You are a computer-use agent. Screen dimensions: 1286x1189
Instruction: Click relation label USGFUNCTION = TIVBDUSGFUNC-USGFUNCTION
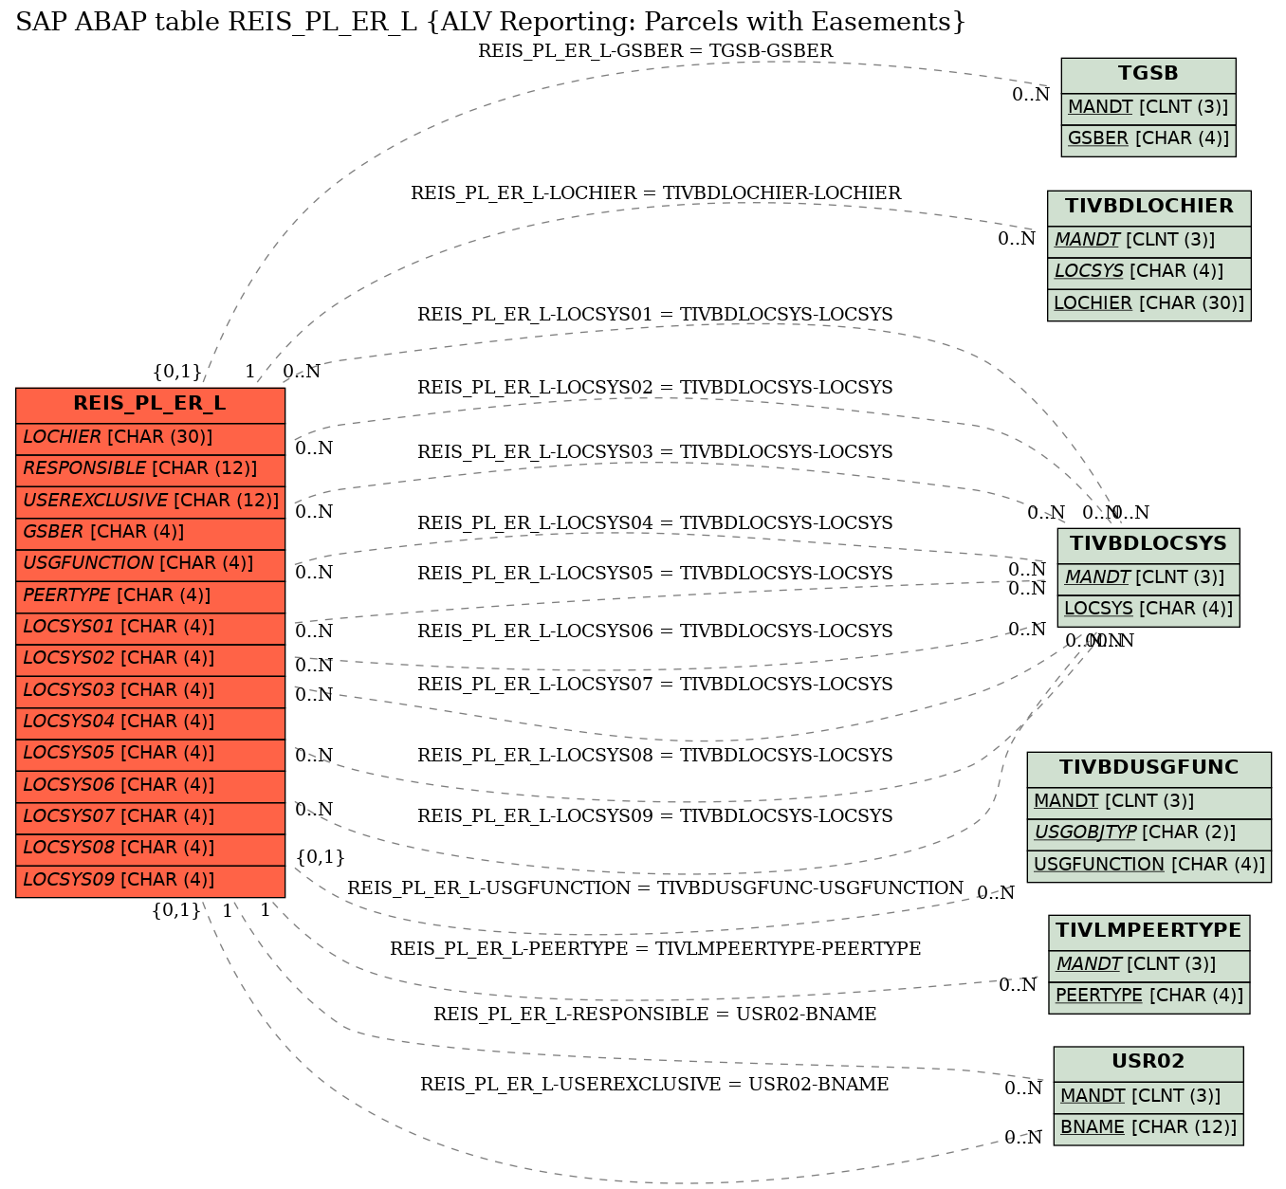tap(655, 888)
